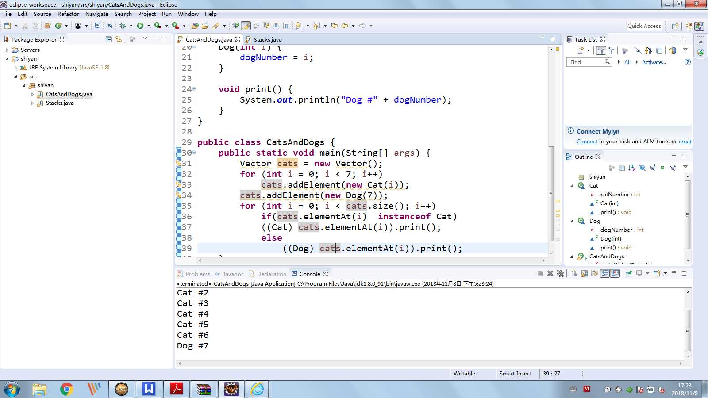This screenshot has height=398, width=708.
Task: Toggle Hide Fields in Outline toolbar
Action: click(642, 168)
